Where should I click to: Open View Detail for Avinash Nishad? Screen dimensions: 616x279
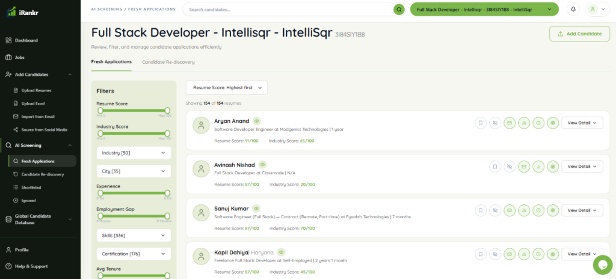pos(582,167)
